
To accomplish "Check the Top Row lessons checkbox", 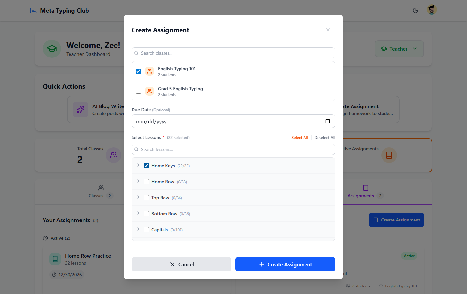I will tap(146, 198).
